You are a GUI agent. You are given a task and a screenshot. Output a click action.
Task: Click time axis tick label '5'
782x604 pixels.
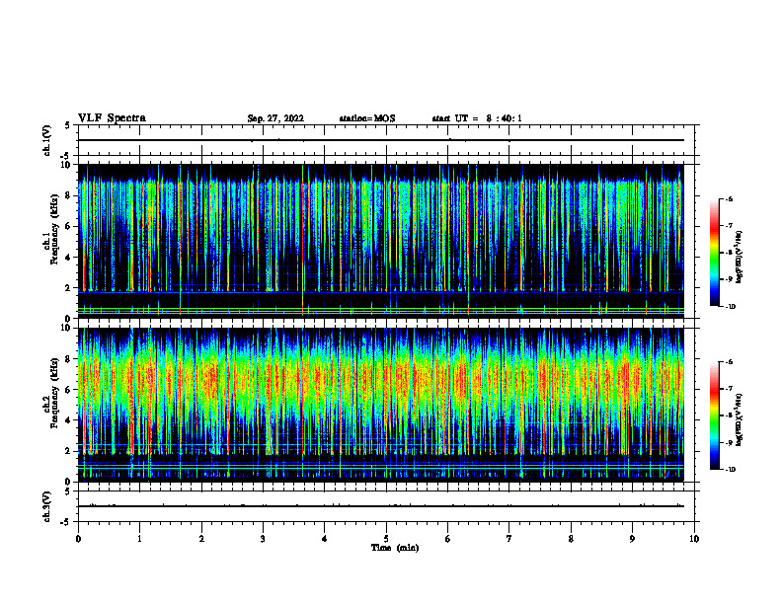coord(386,539)
